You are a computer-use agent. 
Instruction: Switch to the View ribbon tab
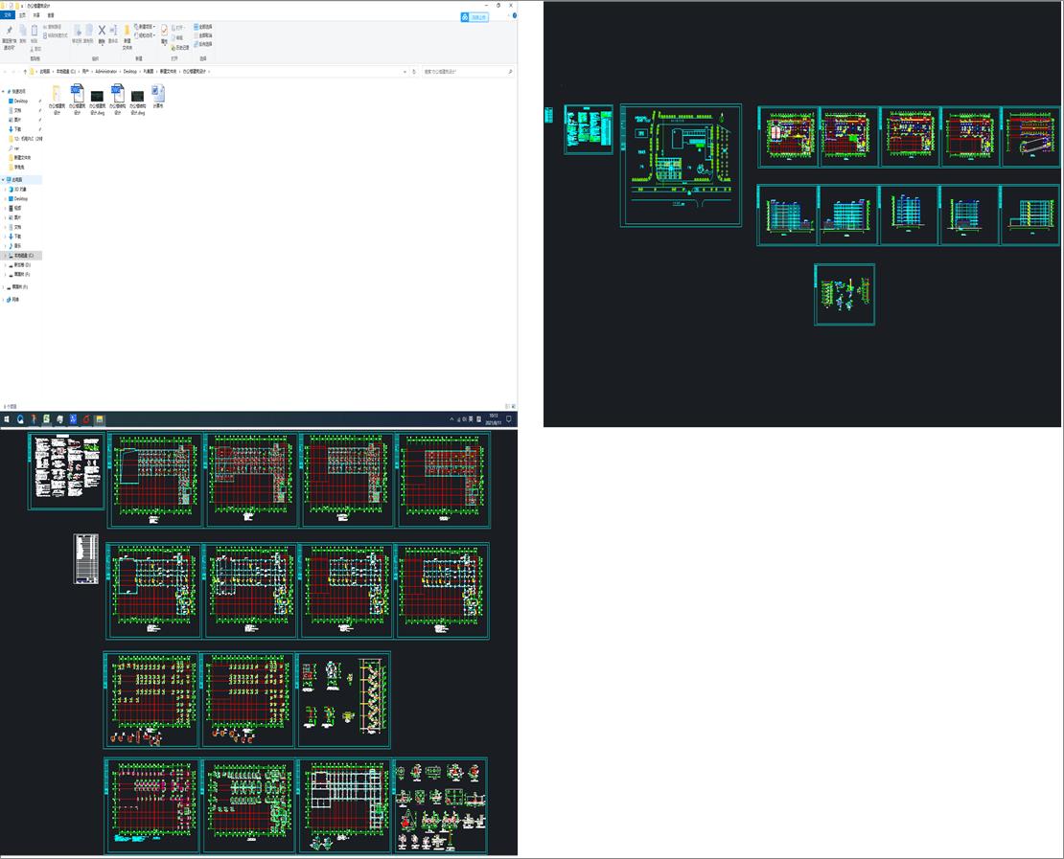click(x=51, y=15)
